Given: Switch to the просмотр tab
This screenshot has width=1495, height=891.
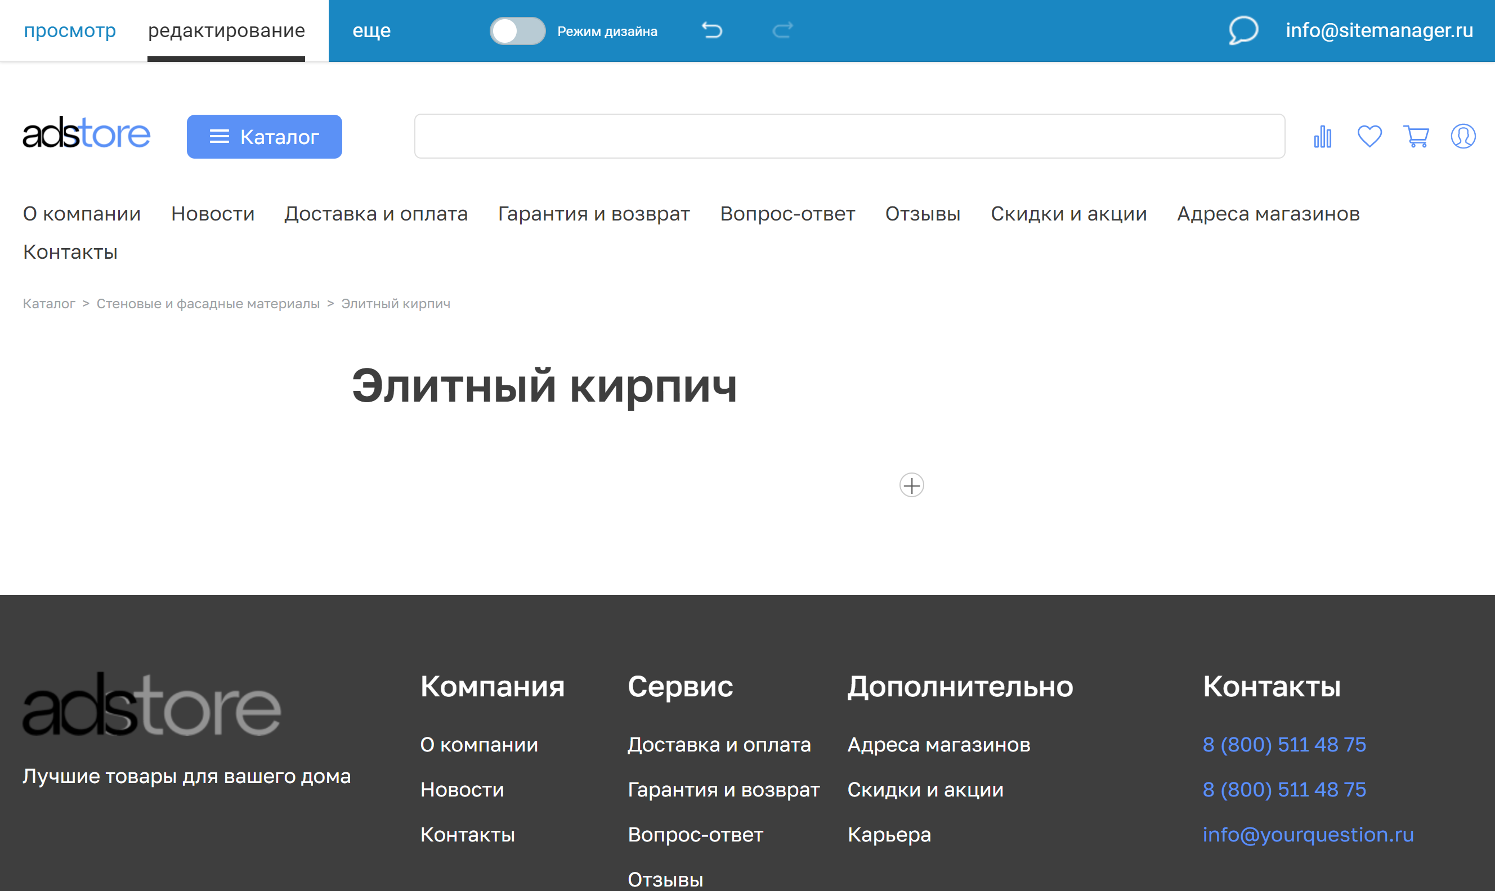Looking at the screenshot, I should click(x=70, y=29).
